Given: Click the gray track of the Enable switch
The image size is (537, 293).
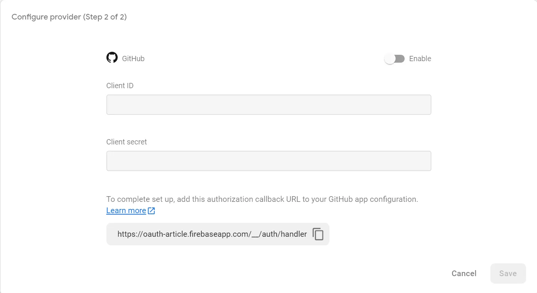Looking at the screenshot, I should click(x=400, y=59).
